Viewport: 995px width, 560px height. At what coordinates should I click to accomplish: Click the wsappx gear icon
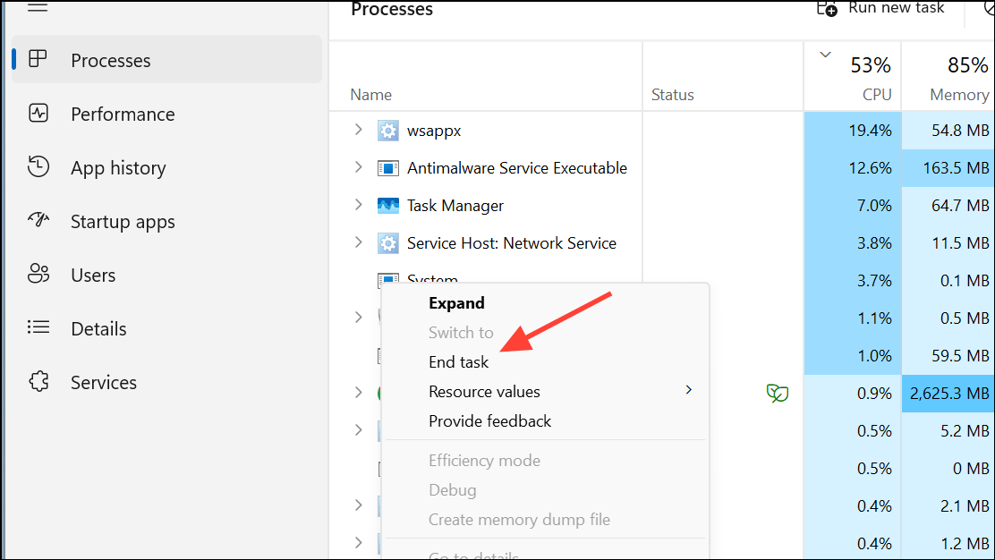(387, 131)
